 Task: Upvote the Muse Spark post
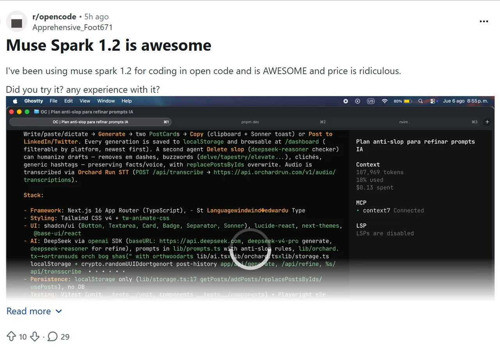pyautogui.click(x=11, y=336)
